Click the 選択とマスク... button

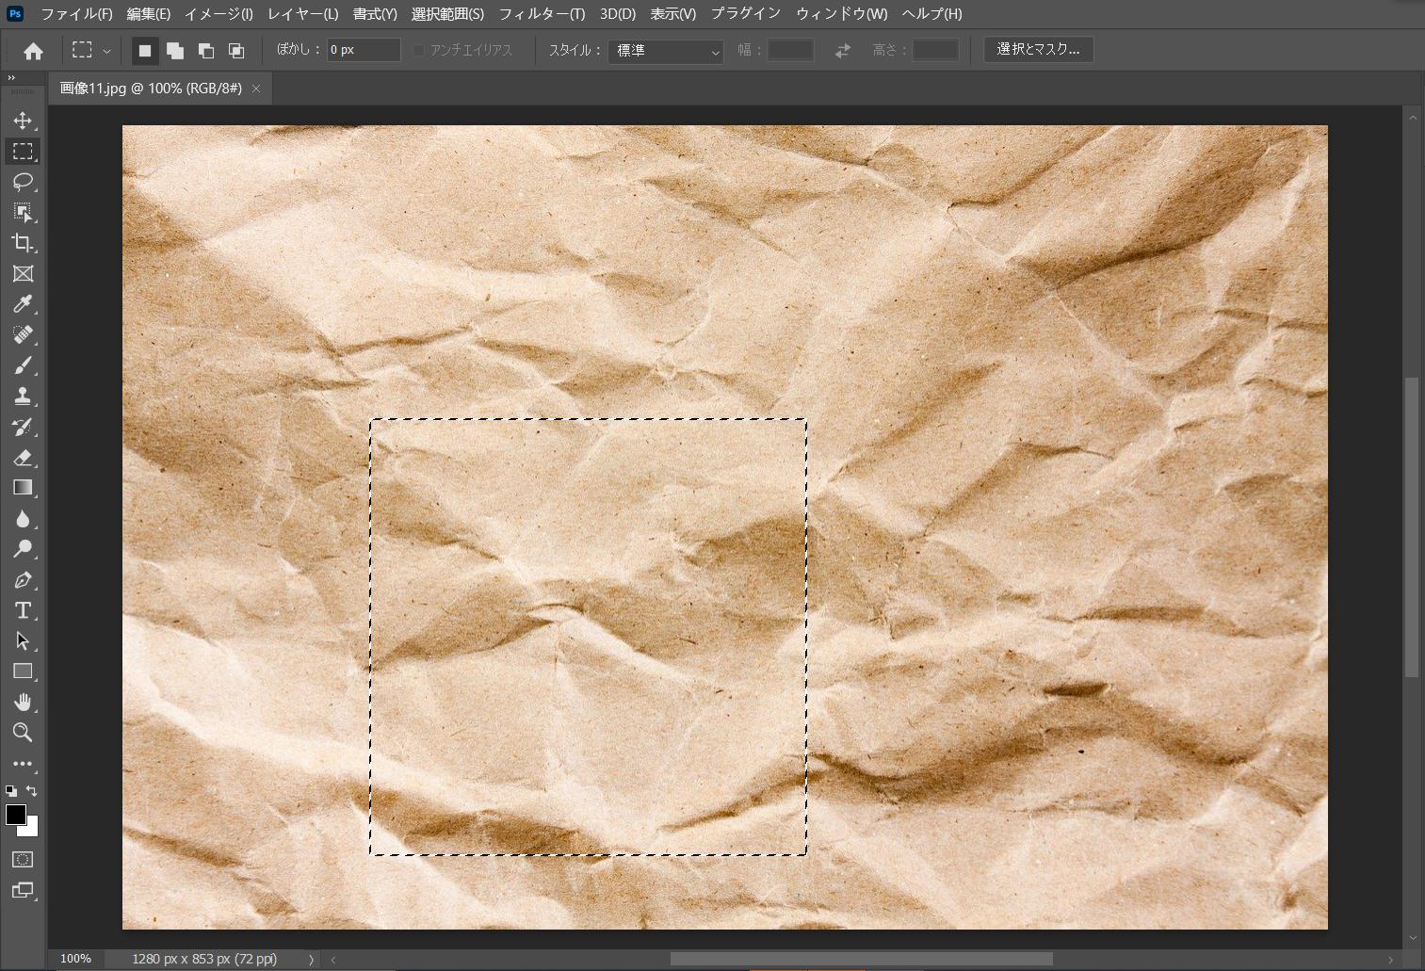click(1038, 50)
